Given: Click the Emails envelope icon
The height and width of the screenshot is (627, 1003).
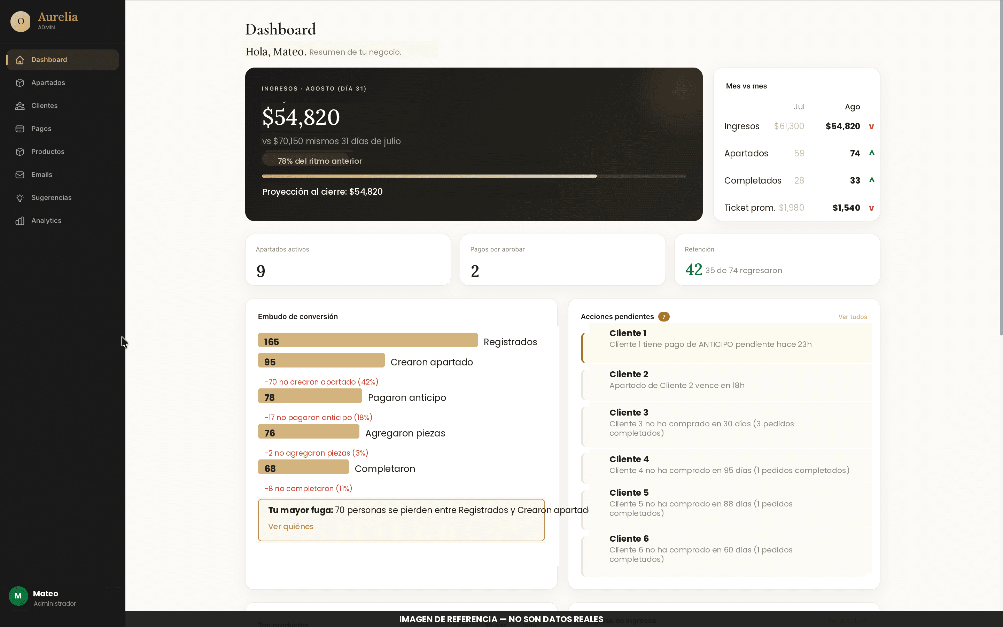Looking at the screenshot, I should 20,175.
